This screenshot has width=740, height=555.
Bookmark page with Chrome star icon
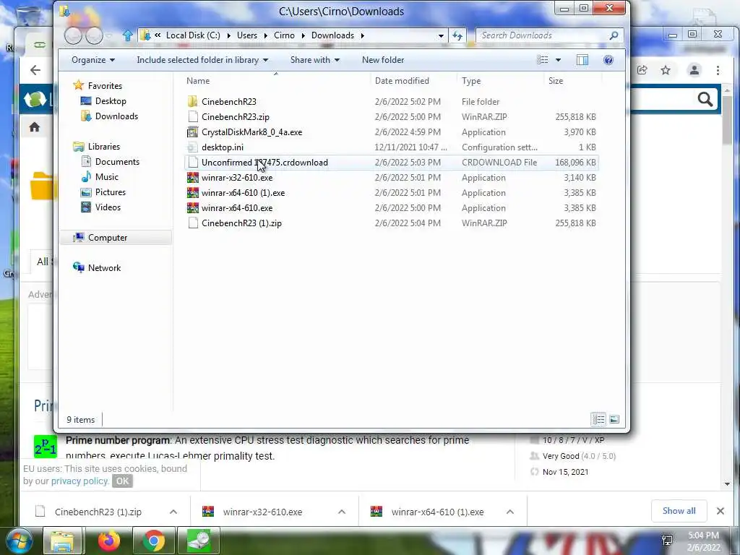tap(666, 70)
